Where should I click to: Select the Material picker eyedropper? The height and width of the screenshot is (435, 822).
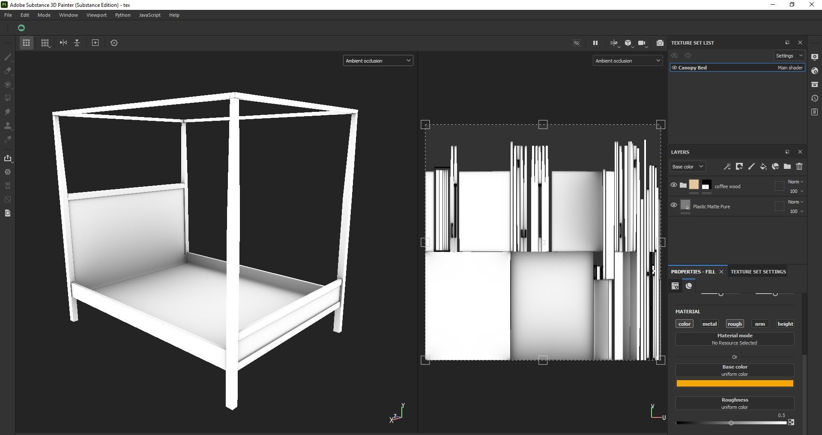point(8,139)
